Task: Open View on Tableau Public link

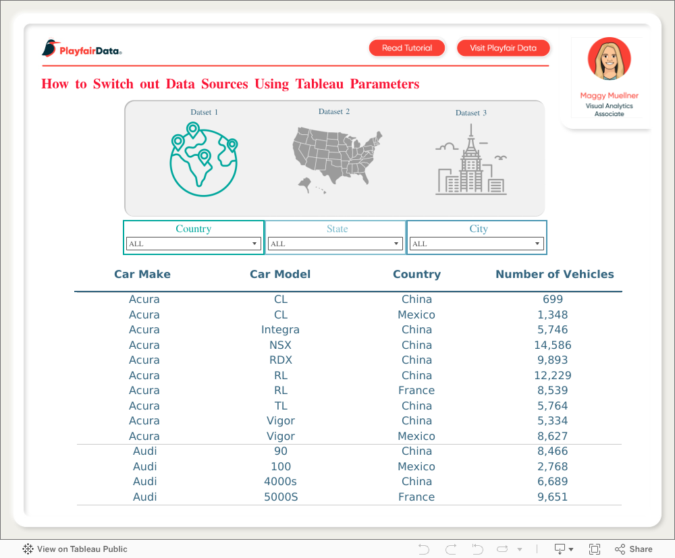Action: click(x=75, y=549)
